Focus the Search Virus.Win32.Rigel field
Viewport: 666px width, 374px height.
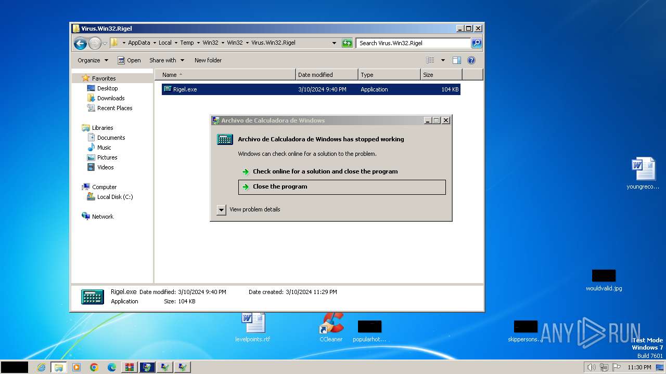[x=413, y=43]
